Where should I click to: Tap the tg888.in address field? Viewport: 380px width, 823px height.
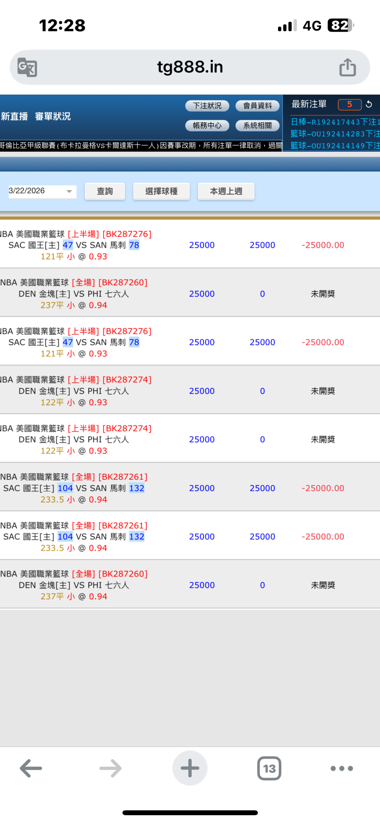pyautogui.click(x=190, y=67)
